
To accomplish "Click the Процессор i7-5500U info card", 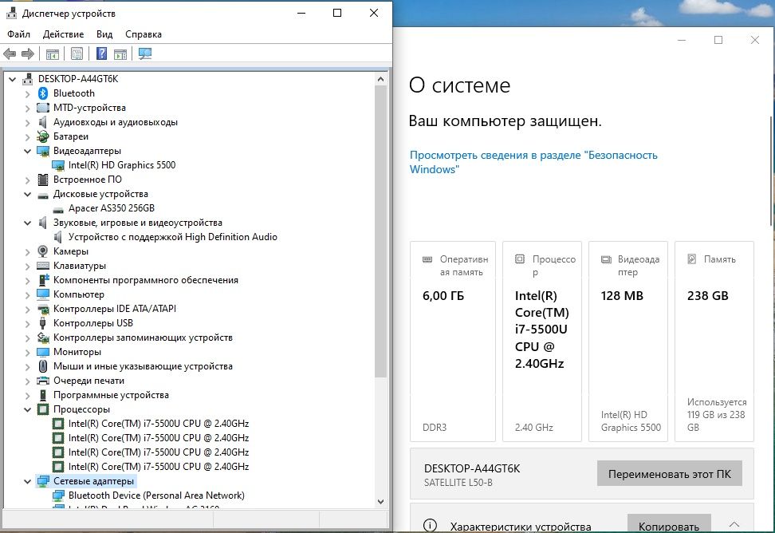I will [x=541, y=342].
